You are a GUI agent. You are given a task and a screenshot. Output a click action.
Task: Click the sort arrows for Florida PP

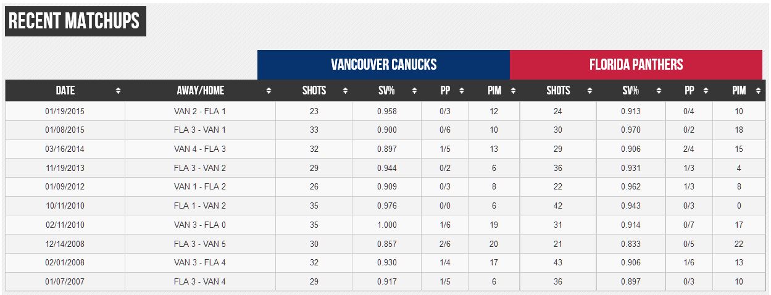706,91
